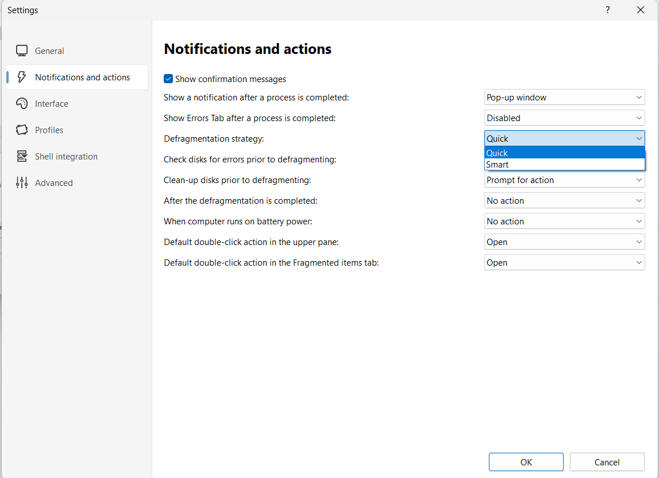Click the question mark help icon
The width and height of the screenshot is (659, 478).
pyautogui.click(x=608, y=10)
